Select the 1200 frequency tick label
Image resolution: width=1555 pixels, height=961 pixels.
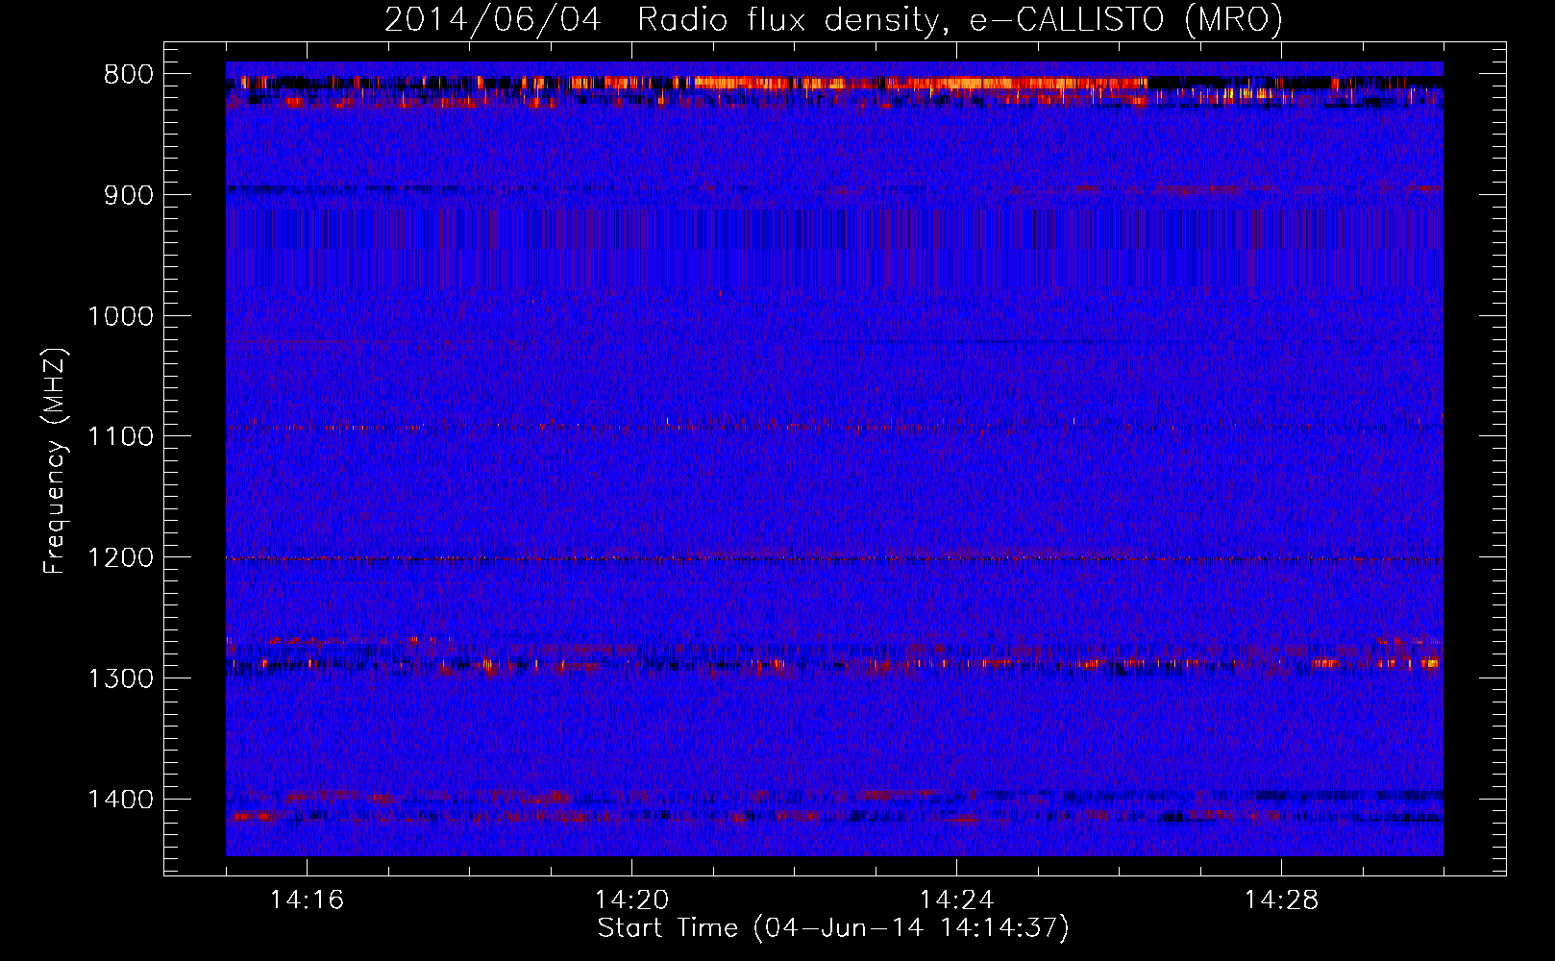click(x=120, y=558)
